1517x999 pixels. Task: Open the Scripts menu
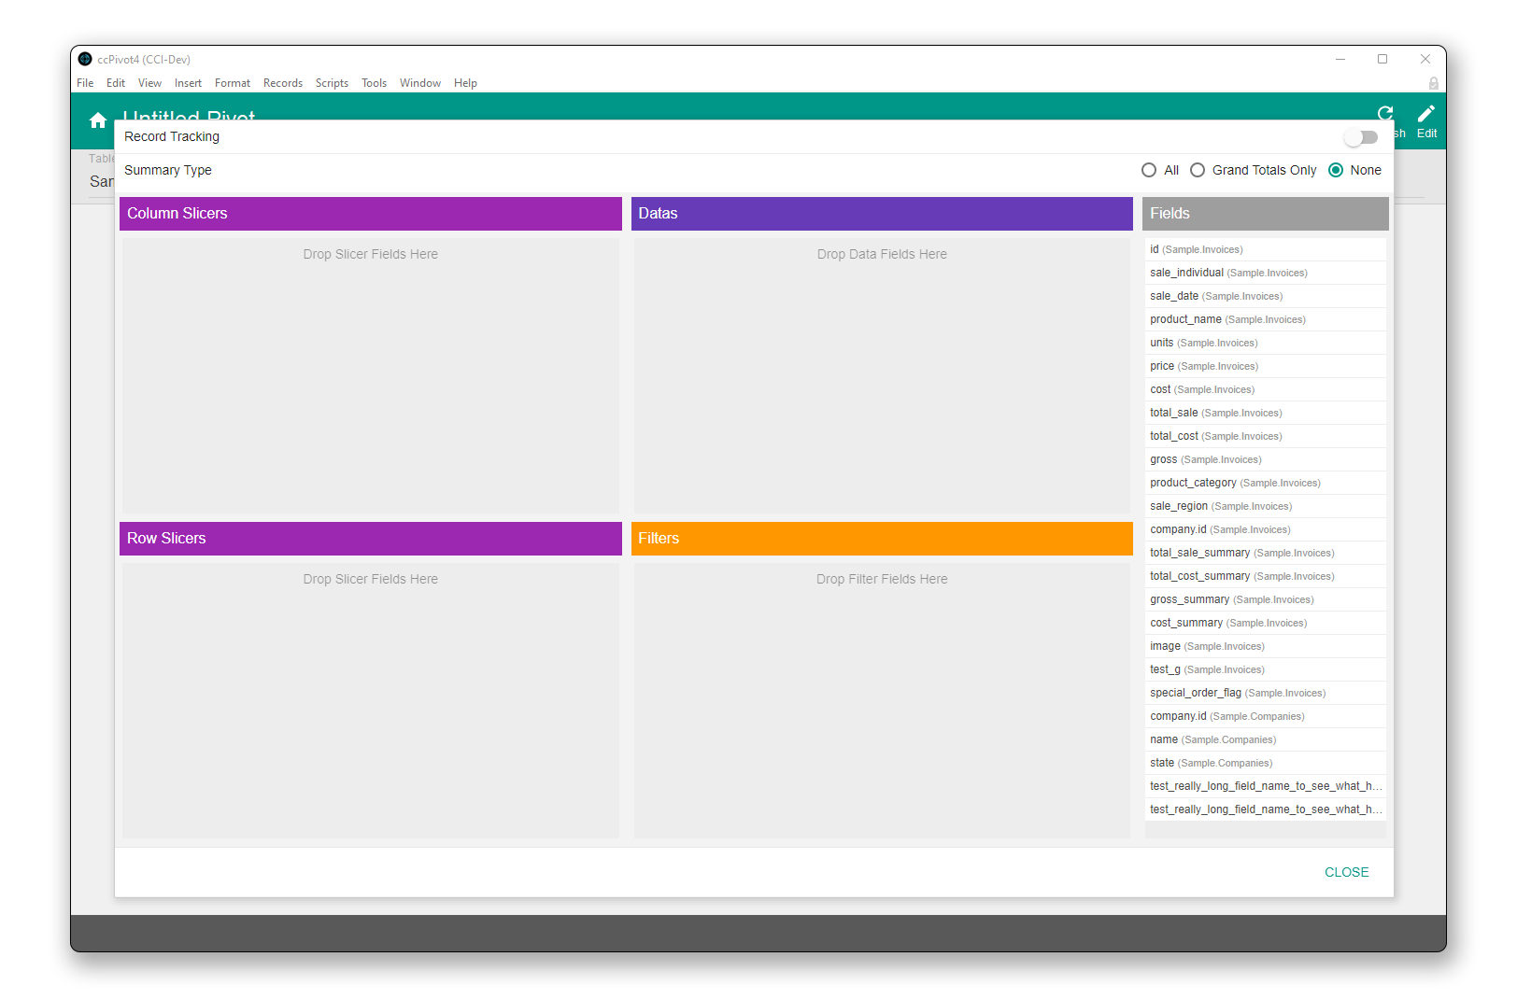332,83
